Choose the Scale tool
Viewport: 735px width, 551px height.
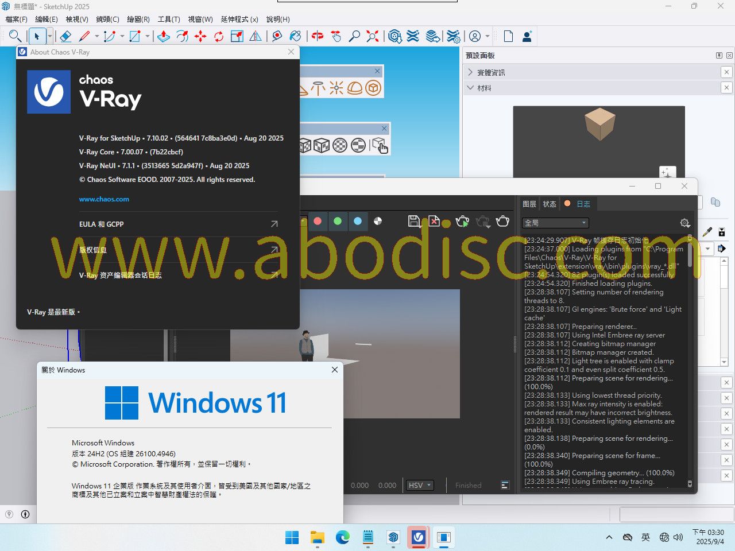pos(237,36)
